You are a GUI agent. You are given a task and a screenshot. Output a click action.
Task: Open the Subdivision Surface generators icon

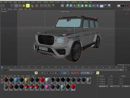pos(79,6)
